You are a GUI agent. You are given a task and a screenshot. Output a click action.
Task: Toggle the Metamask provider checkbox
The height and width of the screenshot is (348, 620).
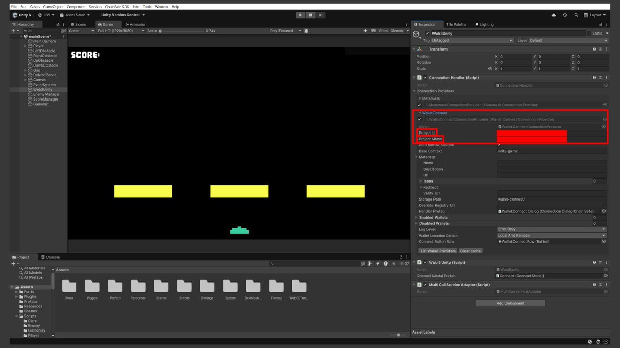(x=420, y=105)
